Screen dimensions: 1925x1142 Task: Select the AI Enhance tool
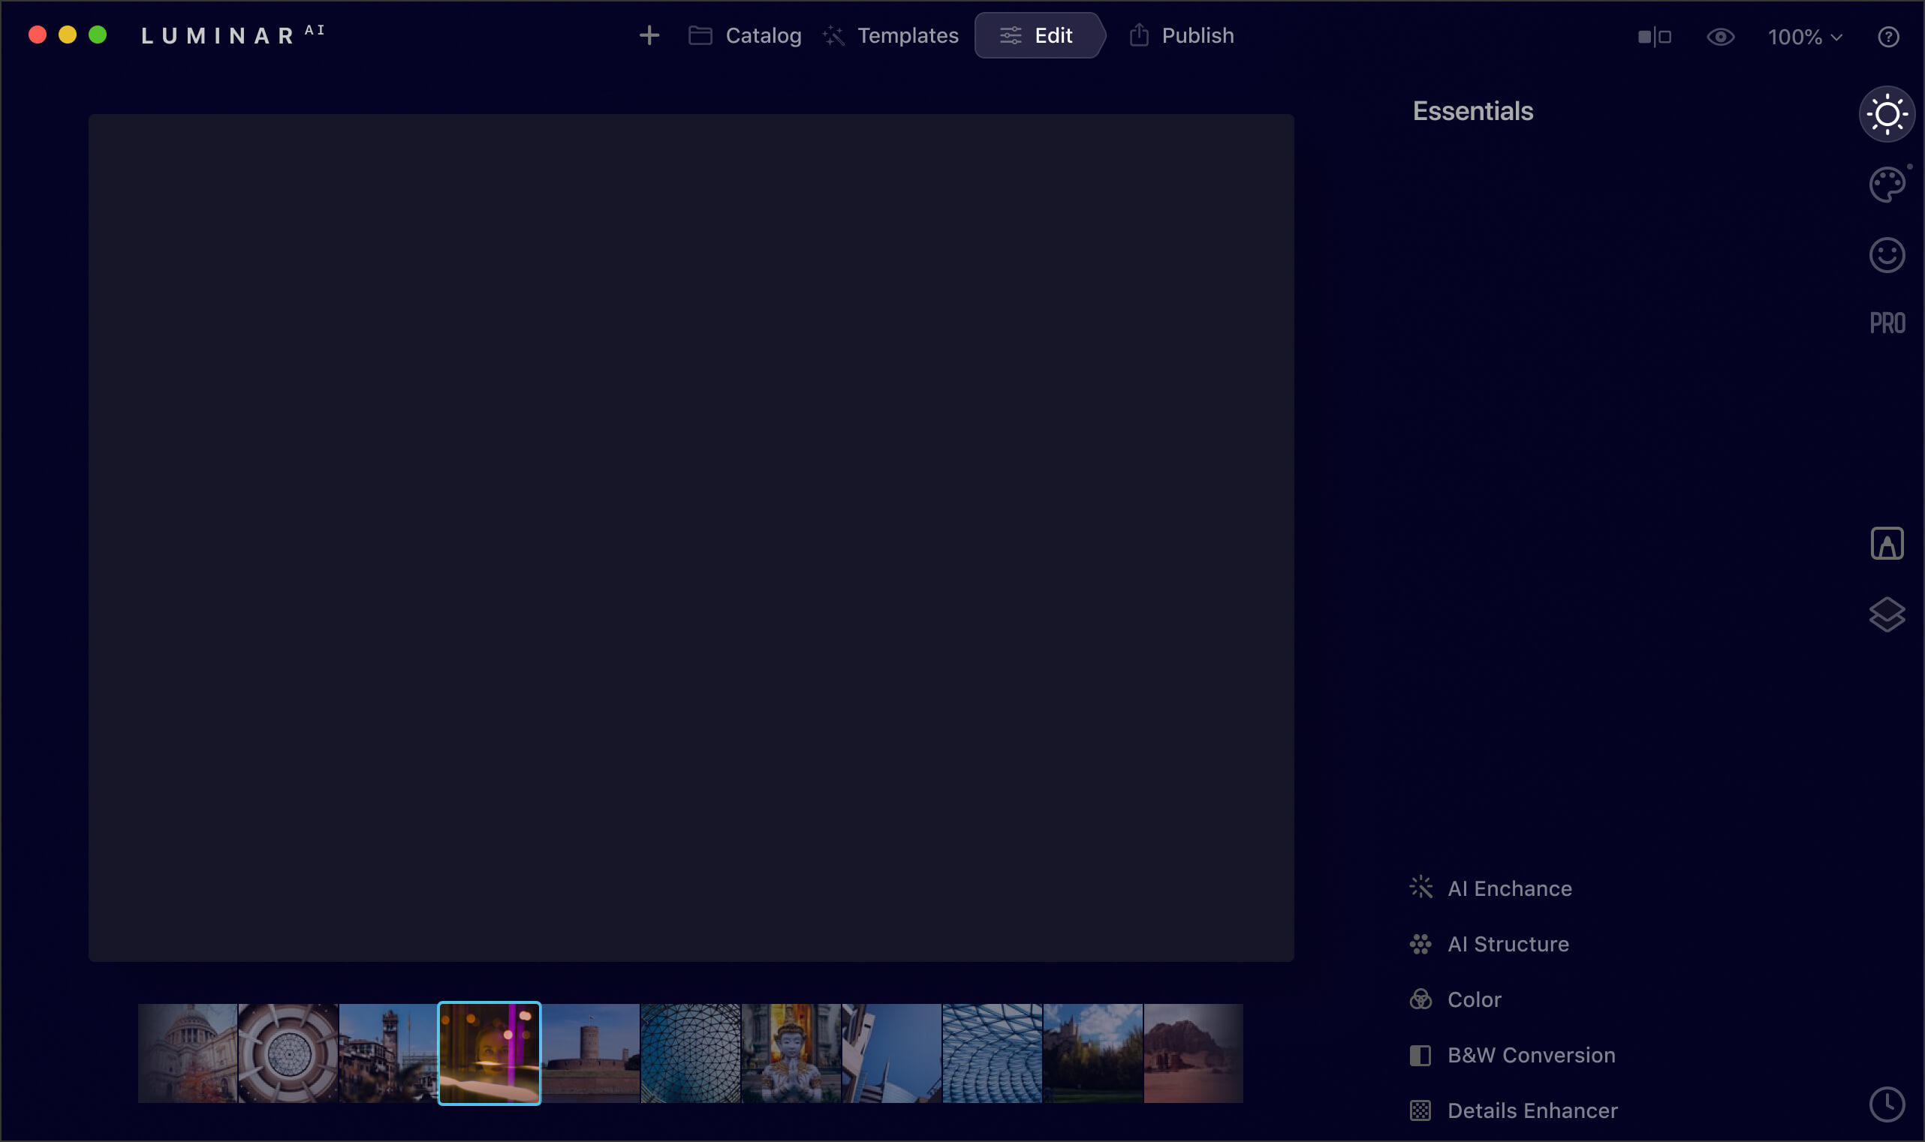[1509, 888]
